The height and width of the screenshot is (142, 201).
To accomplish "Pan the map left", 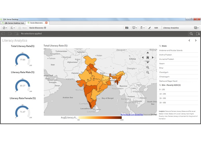I will [143, 57].
